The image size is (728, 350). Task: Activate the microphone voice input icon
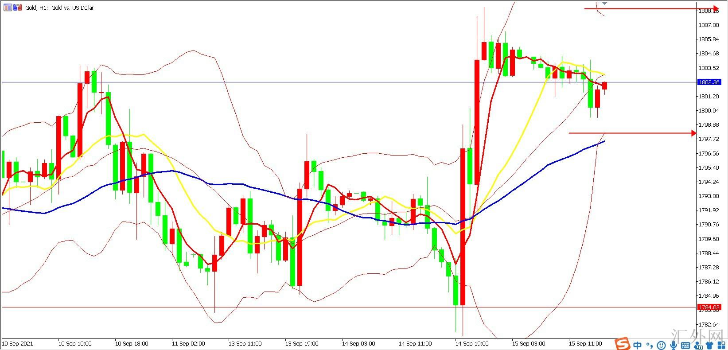[673, 345]
